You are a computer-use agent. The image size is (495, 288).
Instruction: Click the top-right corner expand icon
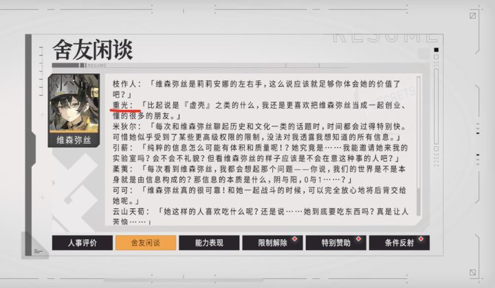coord(472,16)
